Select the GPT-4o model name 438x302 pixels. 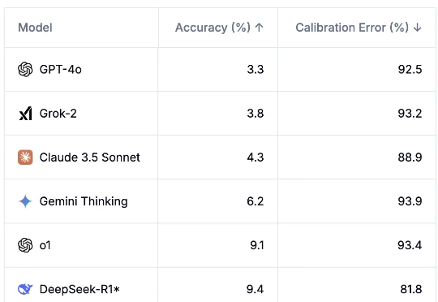[61, 69]
